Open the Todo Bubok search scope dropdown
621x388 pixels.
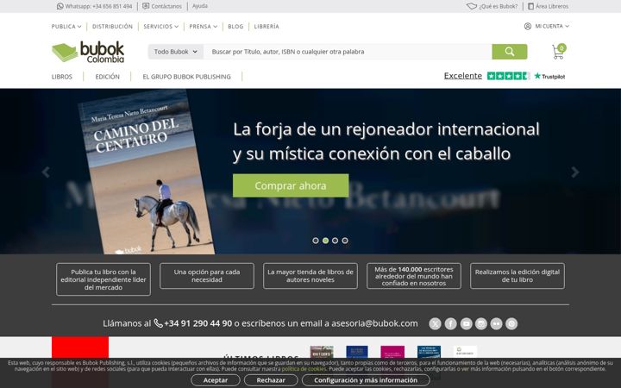pos(176,52)
